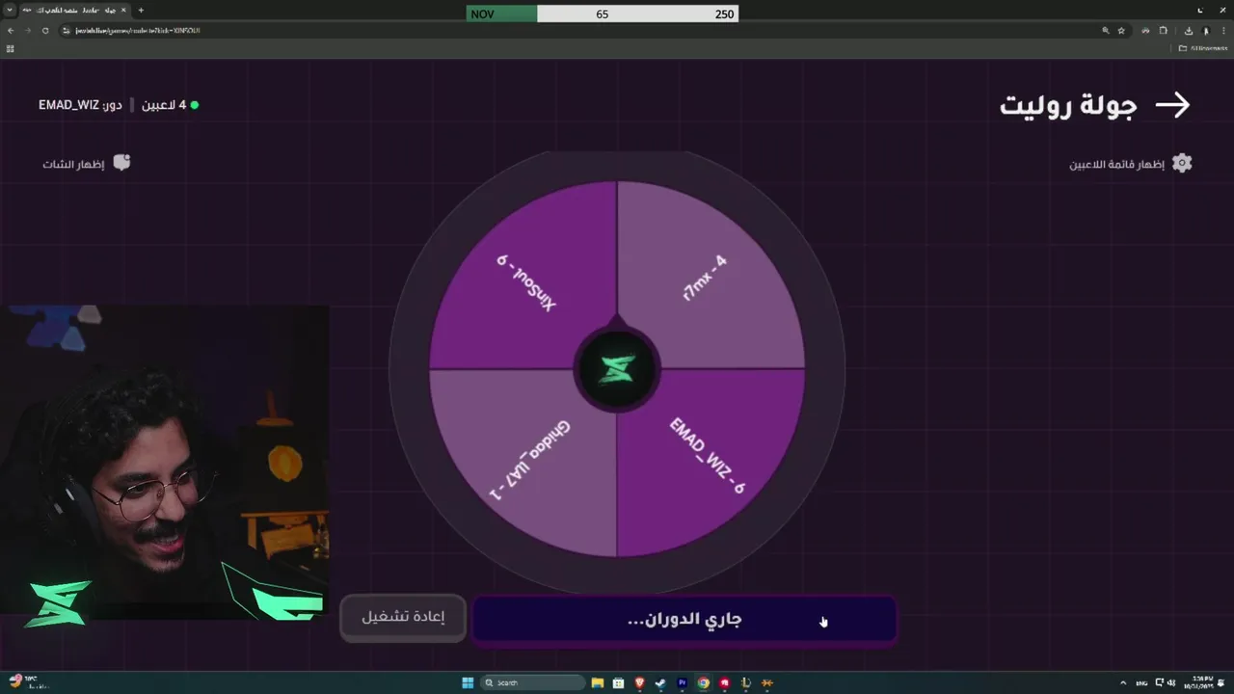1234x694 pixels.
Task: Click the green logo at wheel center
Action: point(617,369)
